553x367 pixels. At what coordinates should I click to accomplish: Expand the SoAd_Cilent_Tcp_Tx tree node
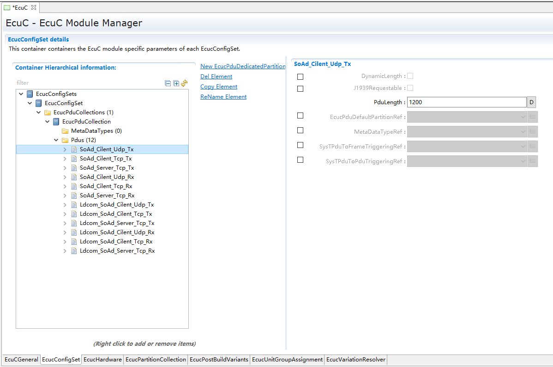65,159
